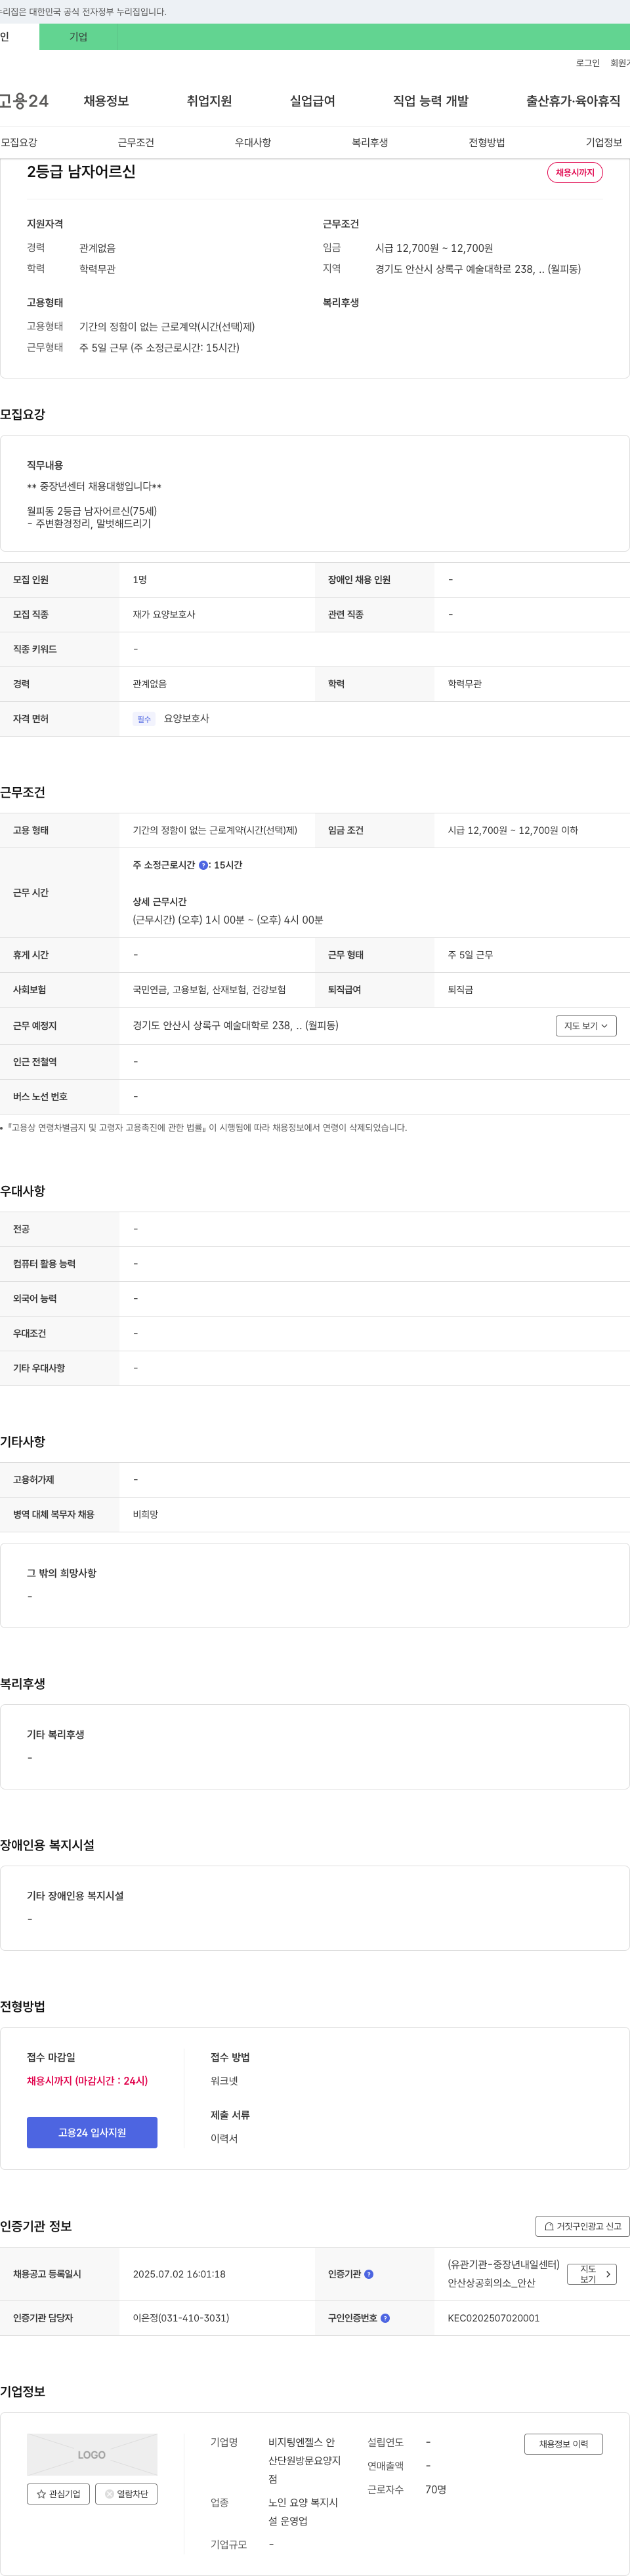Open the 취업지원 main menu

(x=209, y=101)
